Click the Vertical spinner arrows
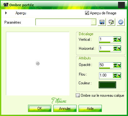 pos(115,39)
